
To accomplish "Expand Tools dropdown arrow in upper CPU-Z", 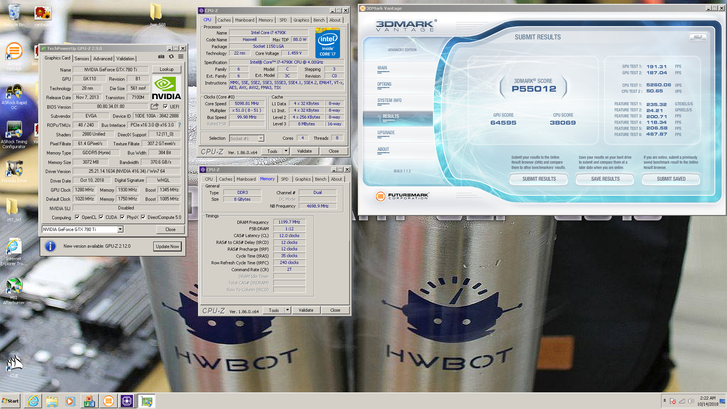I will click(x=286, y=151).
